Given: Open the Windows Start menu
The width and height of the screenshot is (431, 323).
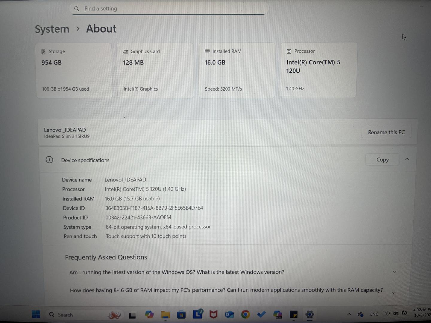Looking at the screenshot, I should [x=36, y=314].
